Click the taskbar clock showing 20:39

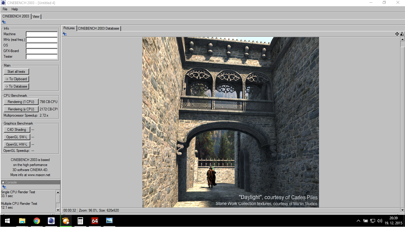[393, 218]
